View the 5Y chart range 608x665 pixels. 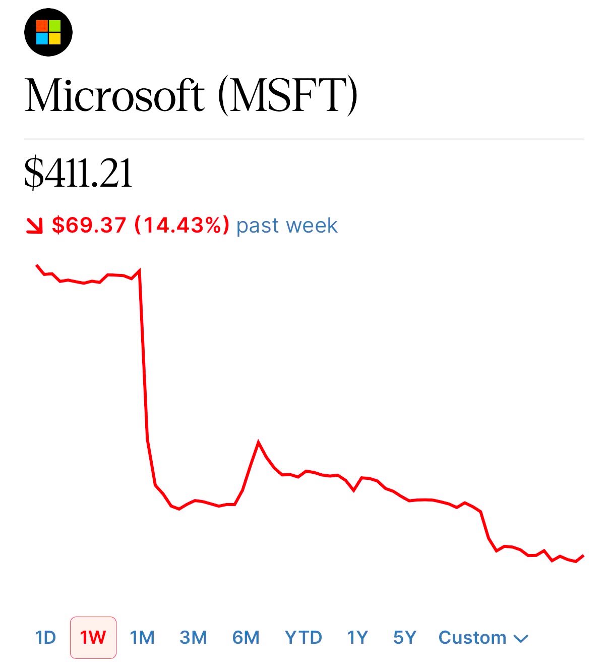404,638
